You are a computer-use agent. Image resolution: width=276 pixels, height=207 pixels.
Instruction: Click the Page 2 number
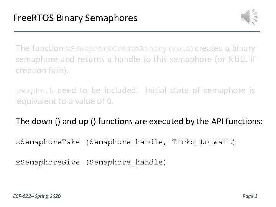(x=250, y=196)
